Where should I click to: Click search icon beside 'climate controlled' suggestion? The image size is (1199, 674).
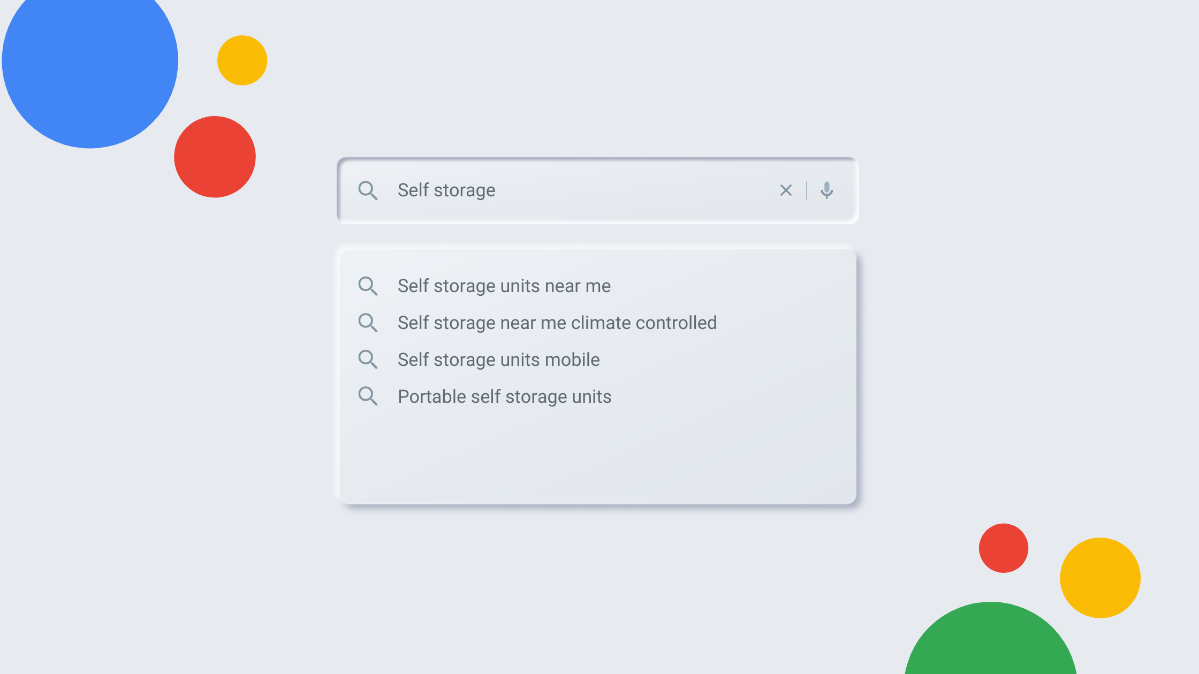tap(368, 323)
